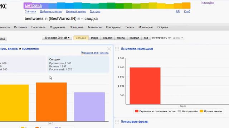
Task: Click the Визитов: 1 997 value
Action: click(x=58, y=66)
